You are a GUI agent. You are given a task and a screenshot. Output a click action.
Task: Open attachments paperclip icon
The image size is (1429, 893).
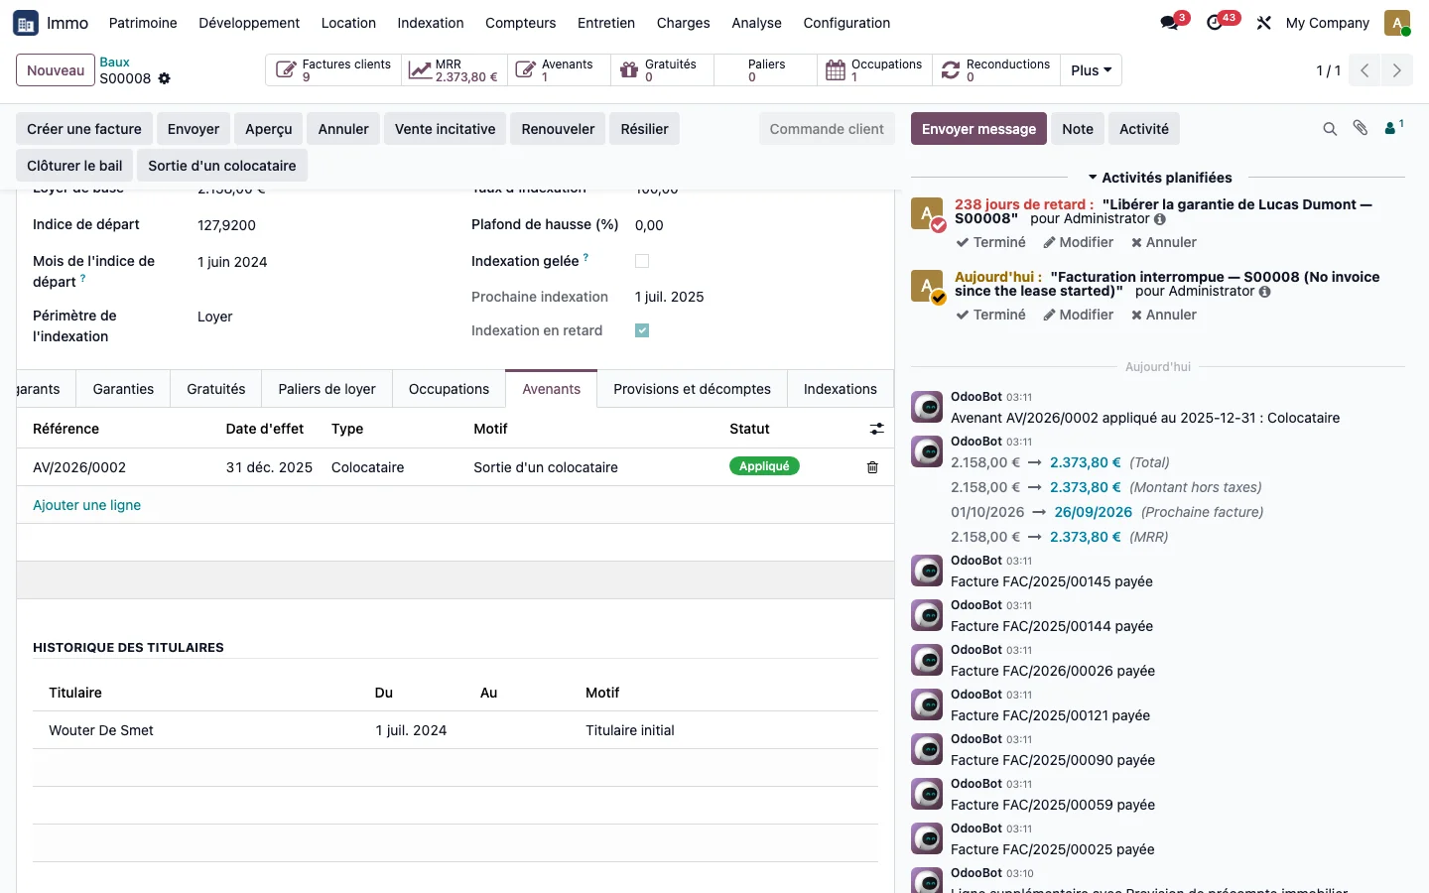coord(1361,128)
